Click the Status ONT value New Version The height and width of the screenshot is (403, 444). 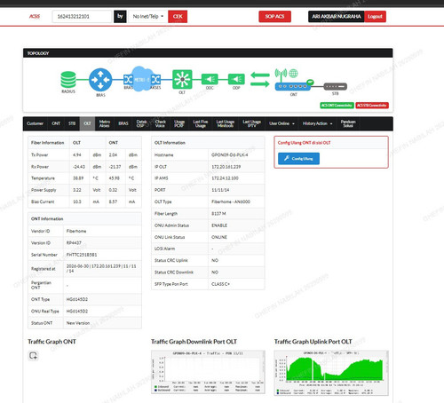(78, 323)
